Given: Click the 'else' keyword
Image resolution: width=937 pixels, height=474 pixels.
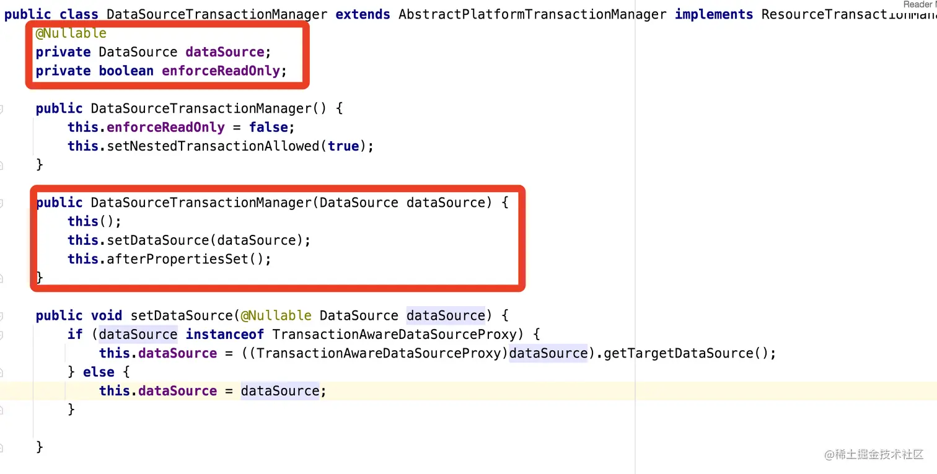Looking at the screenshot, I should coord(99,372).
